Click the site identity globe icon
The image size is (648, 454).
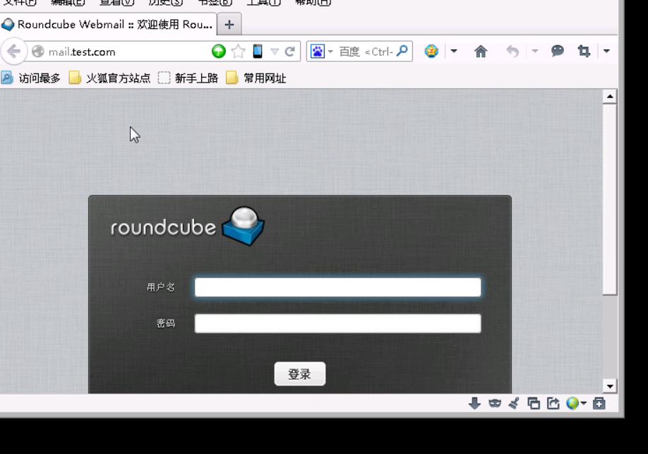tap(37, 52)
